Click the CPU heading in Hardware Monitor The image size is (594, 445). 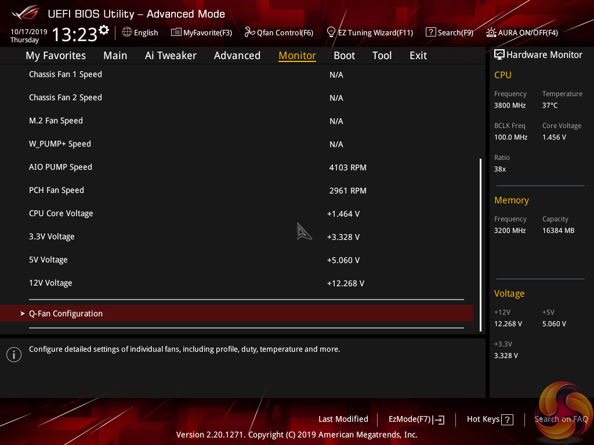[503, 75]
